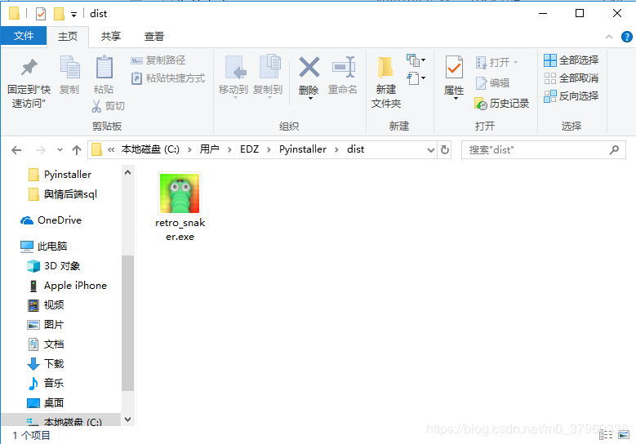Select 舆情后端sql folder in sidebar
636x444 pixels.
point(63,194)
